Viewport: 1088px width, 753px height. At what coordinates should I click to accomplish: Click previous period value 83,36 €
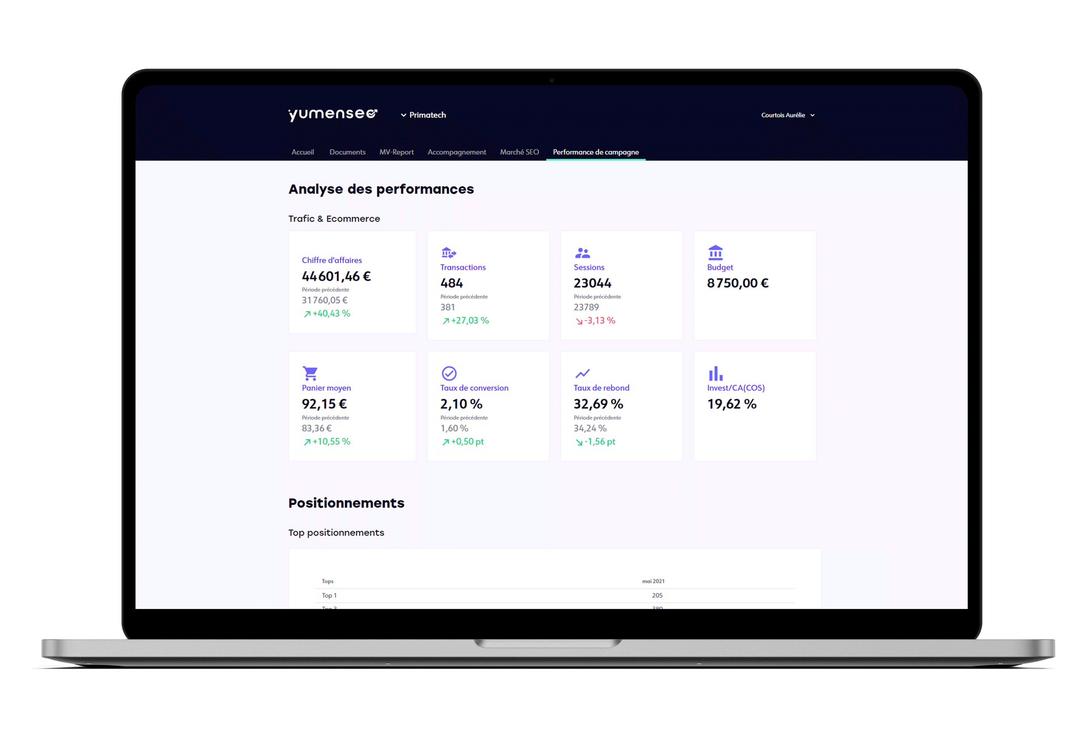[317, 428]
